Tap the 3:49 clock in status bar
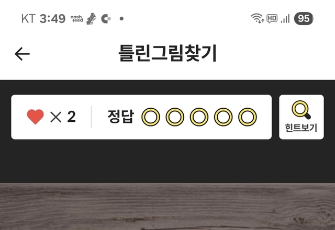Screen dimensions: 335x230 52,19
